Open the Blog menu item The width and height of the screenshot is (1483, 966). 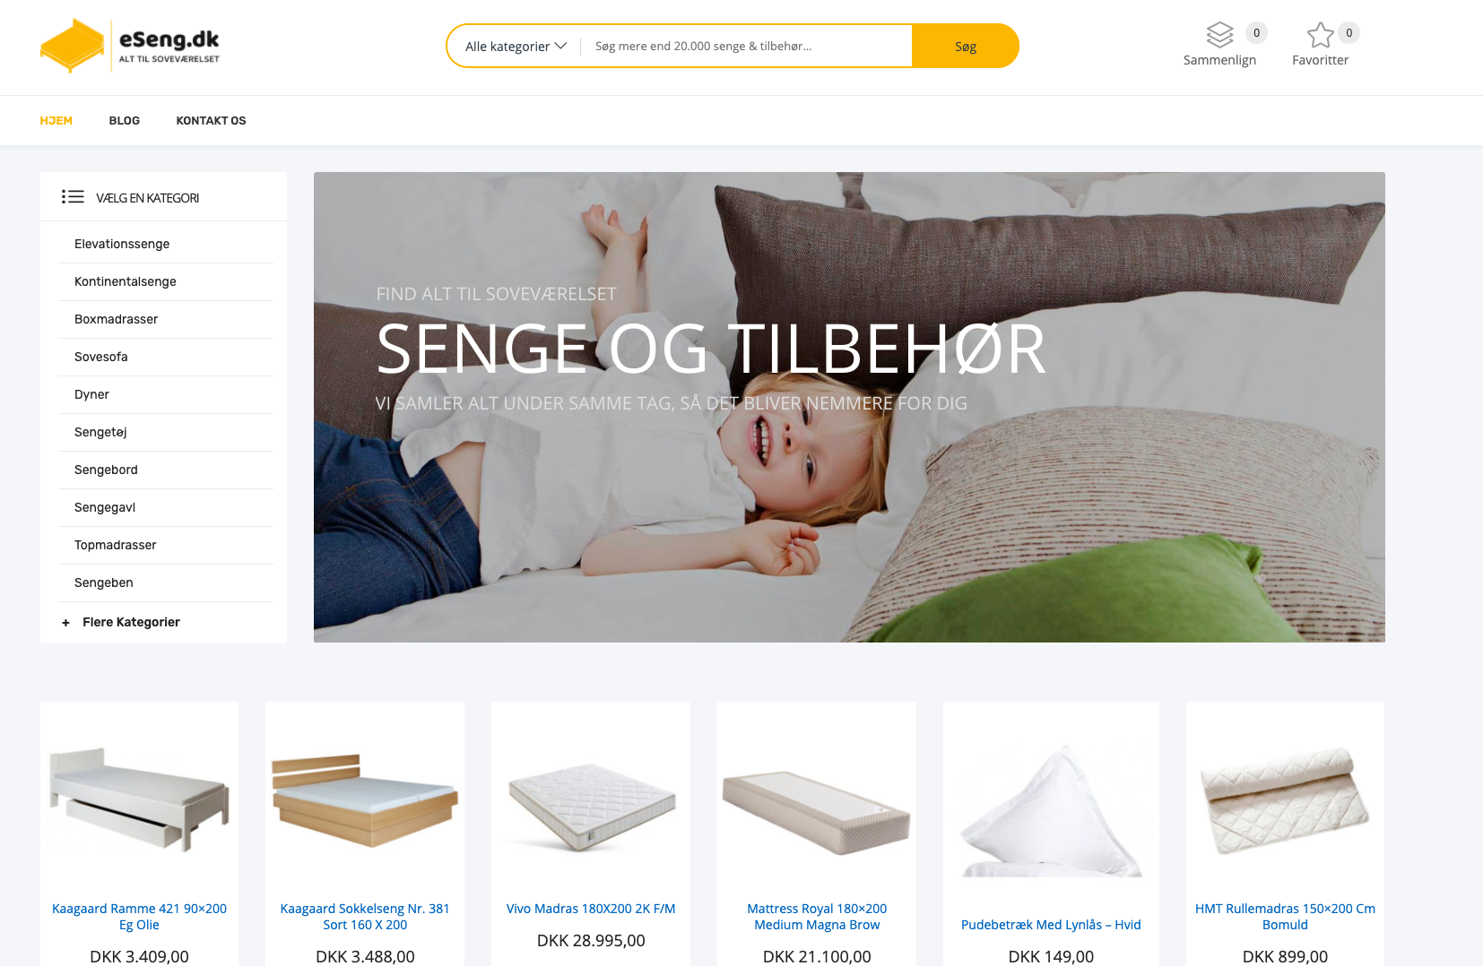click(x=125, y=120)
